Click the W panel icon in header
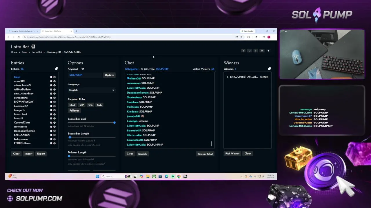The image size is (371, 208). pos(262,51)
